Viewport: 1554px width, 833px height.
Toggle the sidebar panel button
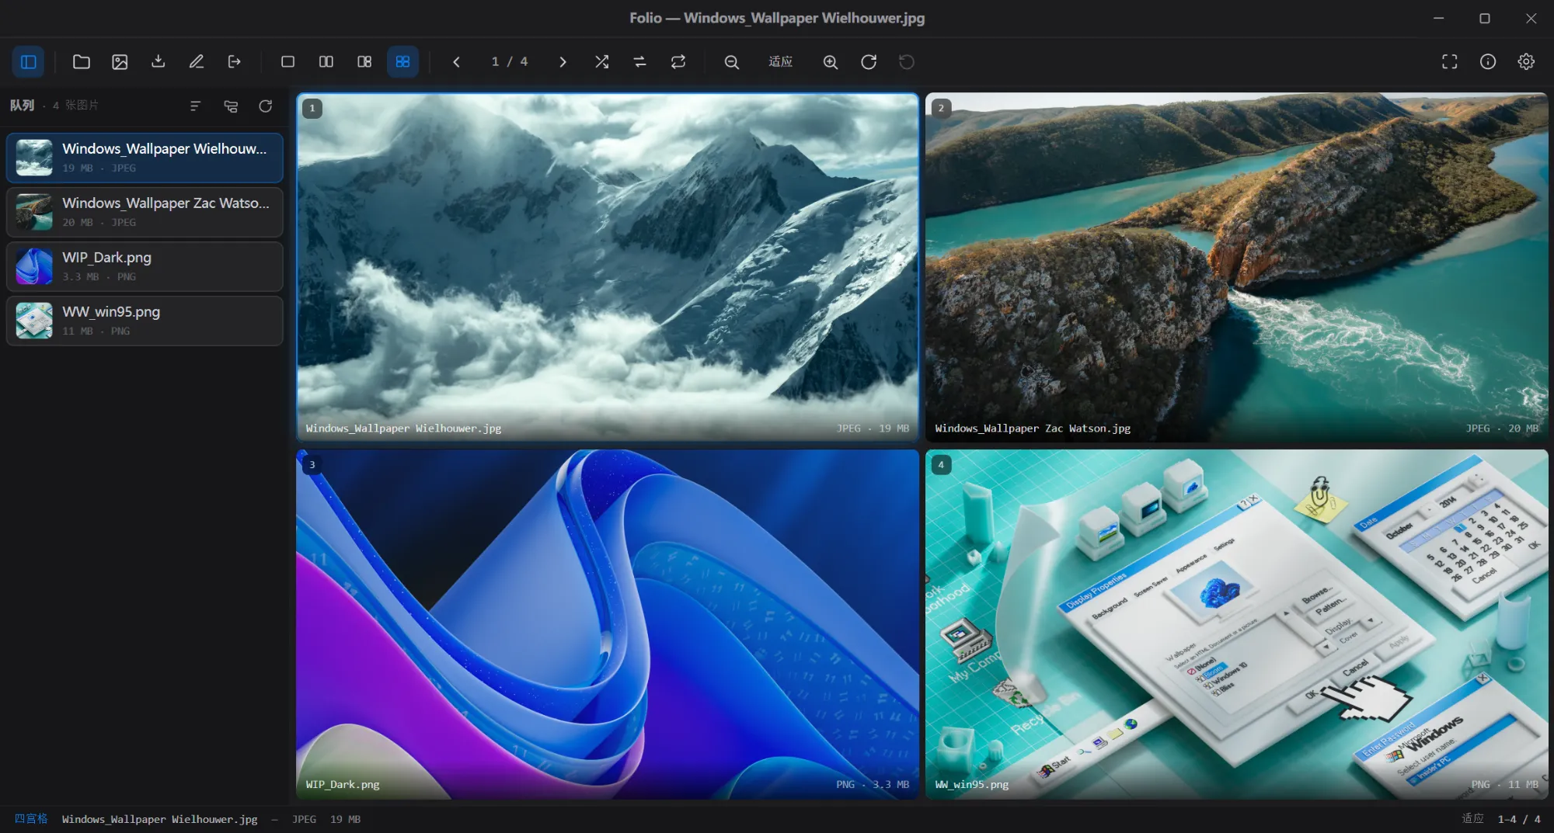28,61
